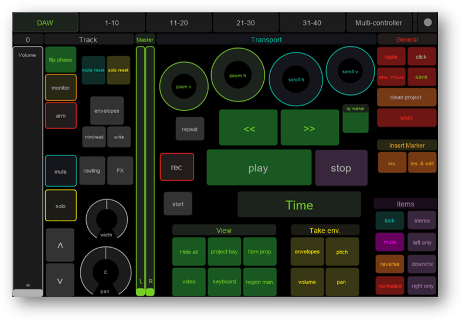Click the pan knob
Screen dimensions: 462x321
pyautogui.click(x=106, y=272)
